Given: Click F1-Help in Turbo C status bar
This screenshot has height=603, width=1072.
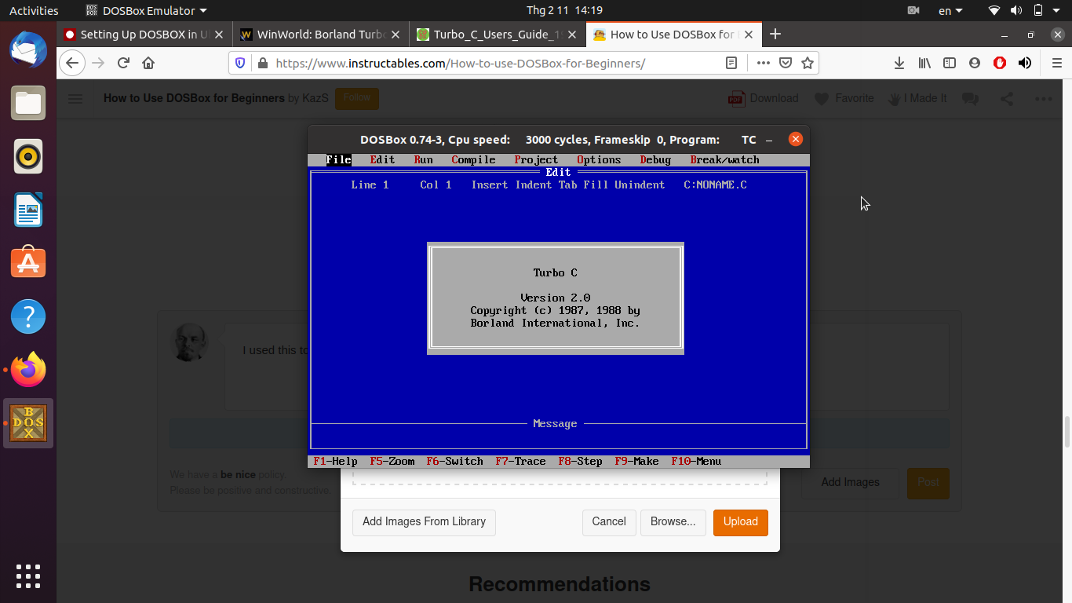Looking at the screenshot, I should click(335, 461).
